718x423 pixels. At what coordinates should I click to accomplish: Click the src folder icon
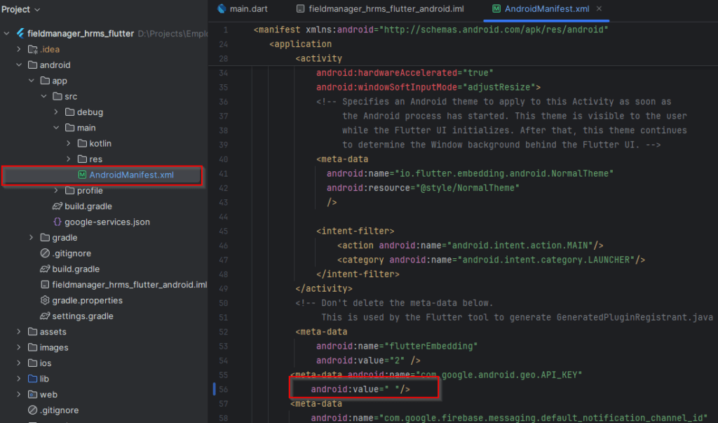click(x=57, y=96)
